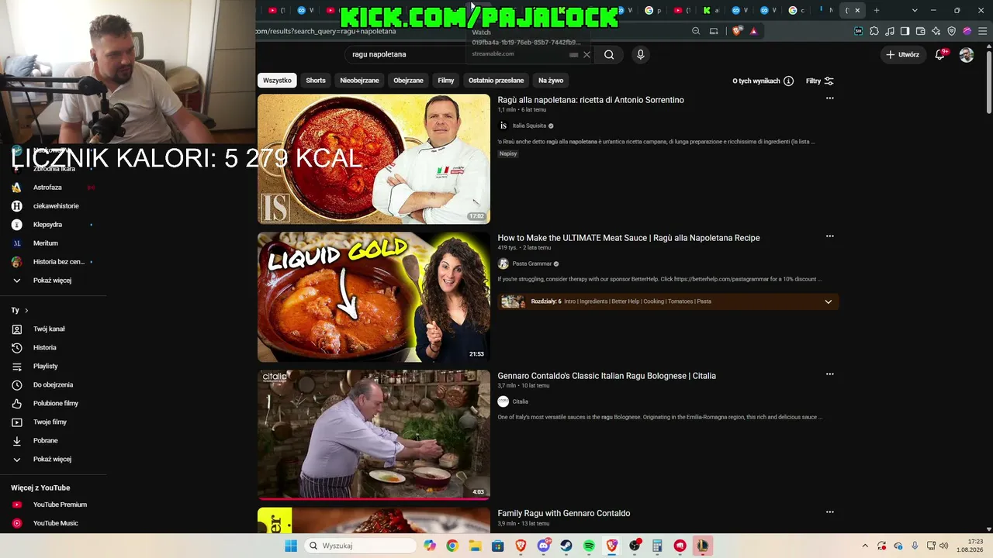Viewport: 993px width, 558px height.
Task: Open the Filtry search filters
Action: [820, 81]
